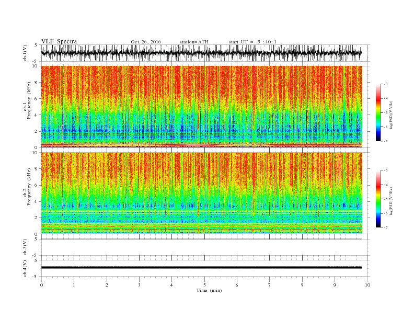Click the '-5' tick on ch.2 color bar
414x320 pixels.
pyautogui.click(x=385, y=199)
